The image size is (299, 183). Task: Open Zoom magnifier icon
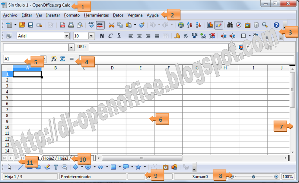tap(265, 25)
